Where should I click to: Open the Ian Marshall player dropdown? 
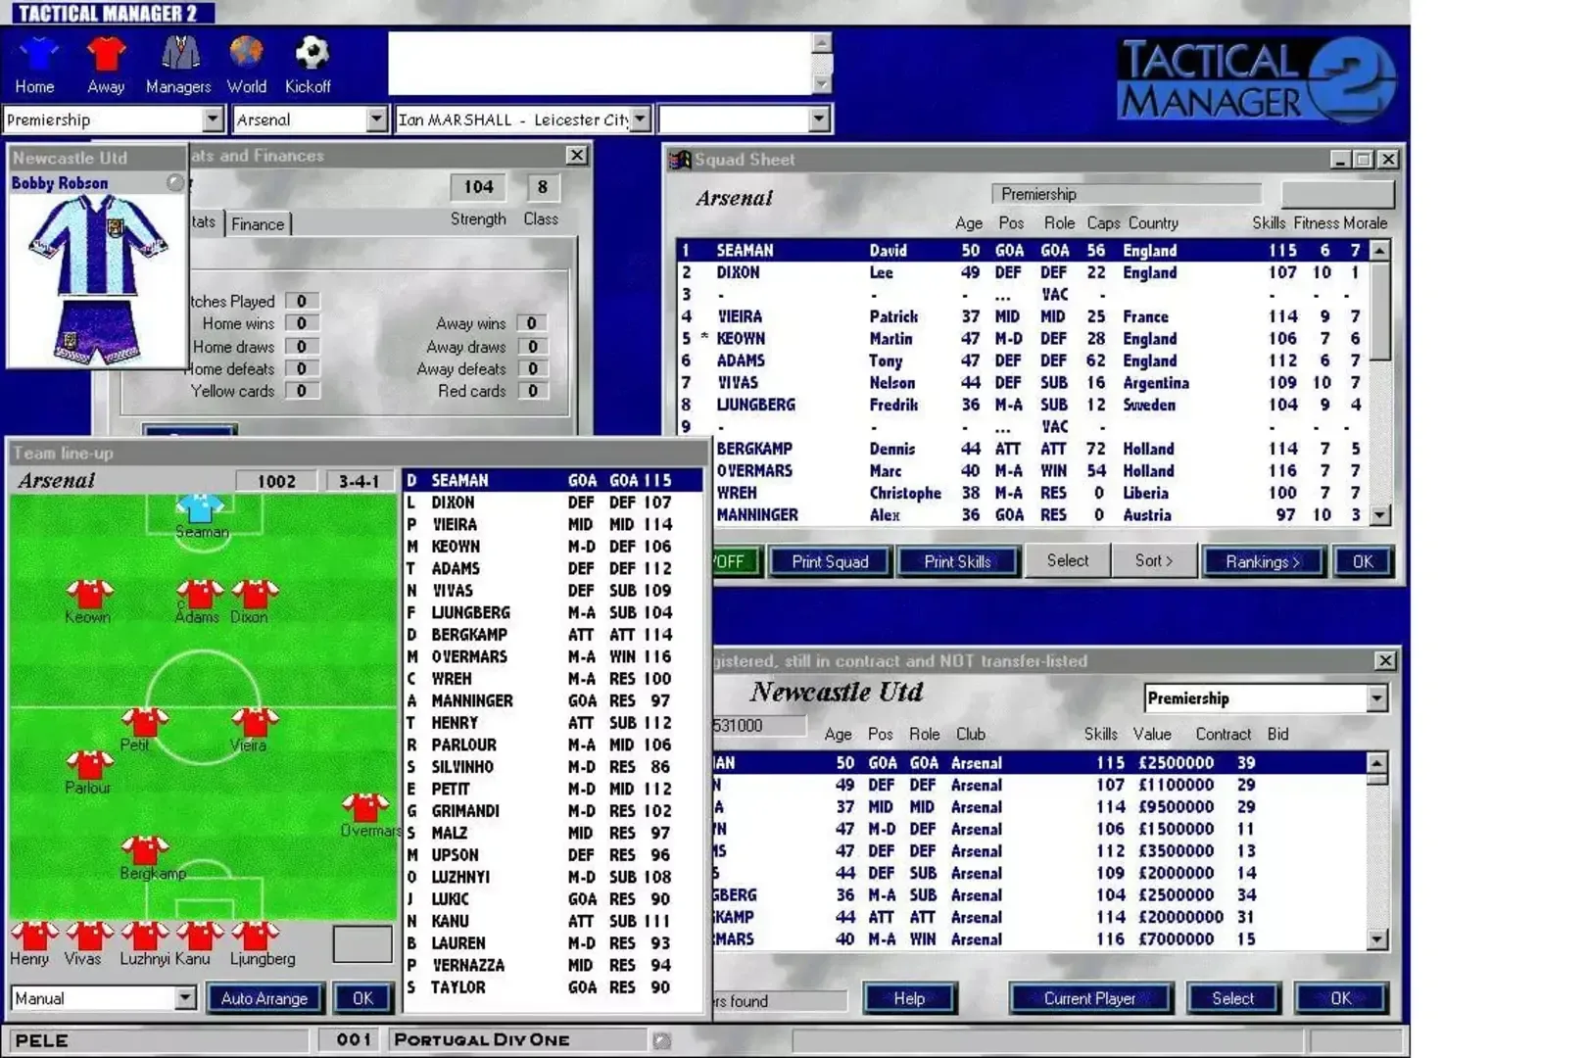[641, 120]
